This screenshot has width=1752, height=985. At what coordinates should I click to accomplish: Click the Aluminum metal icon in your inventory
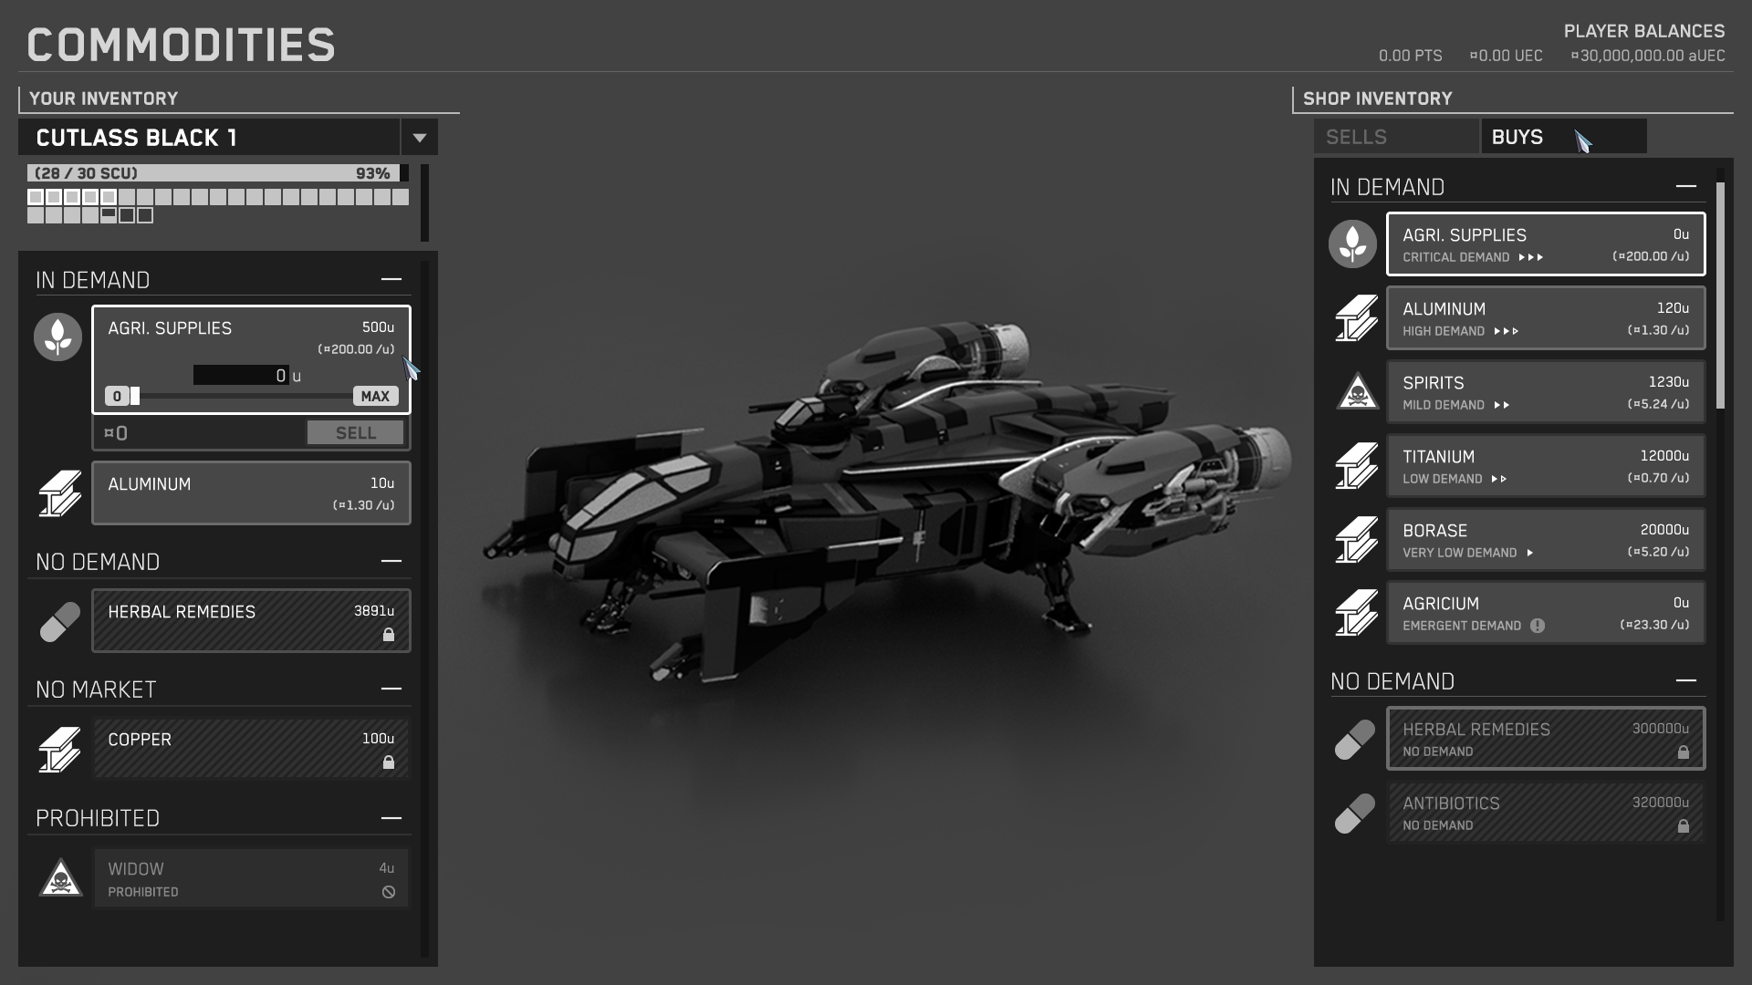pos(59,493)
